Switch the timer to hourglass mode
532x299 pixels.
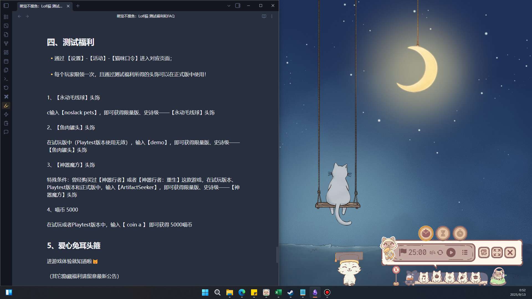point(443,233)
